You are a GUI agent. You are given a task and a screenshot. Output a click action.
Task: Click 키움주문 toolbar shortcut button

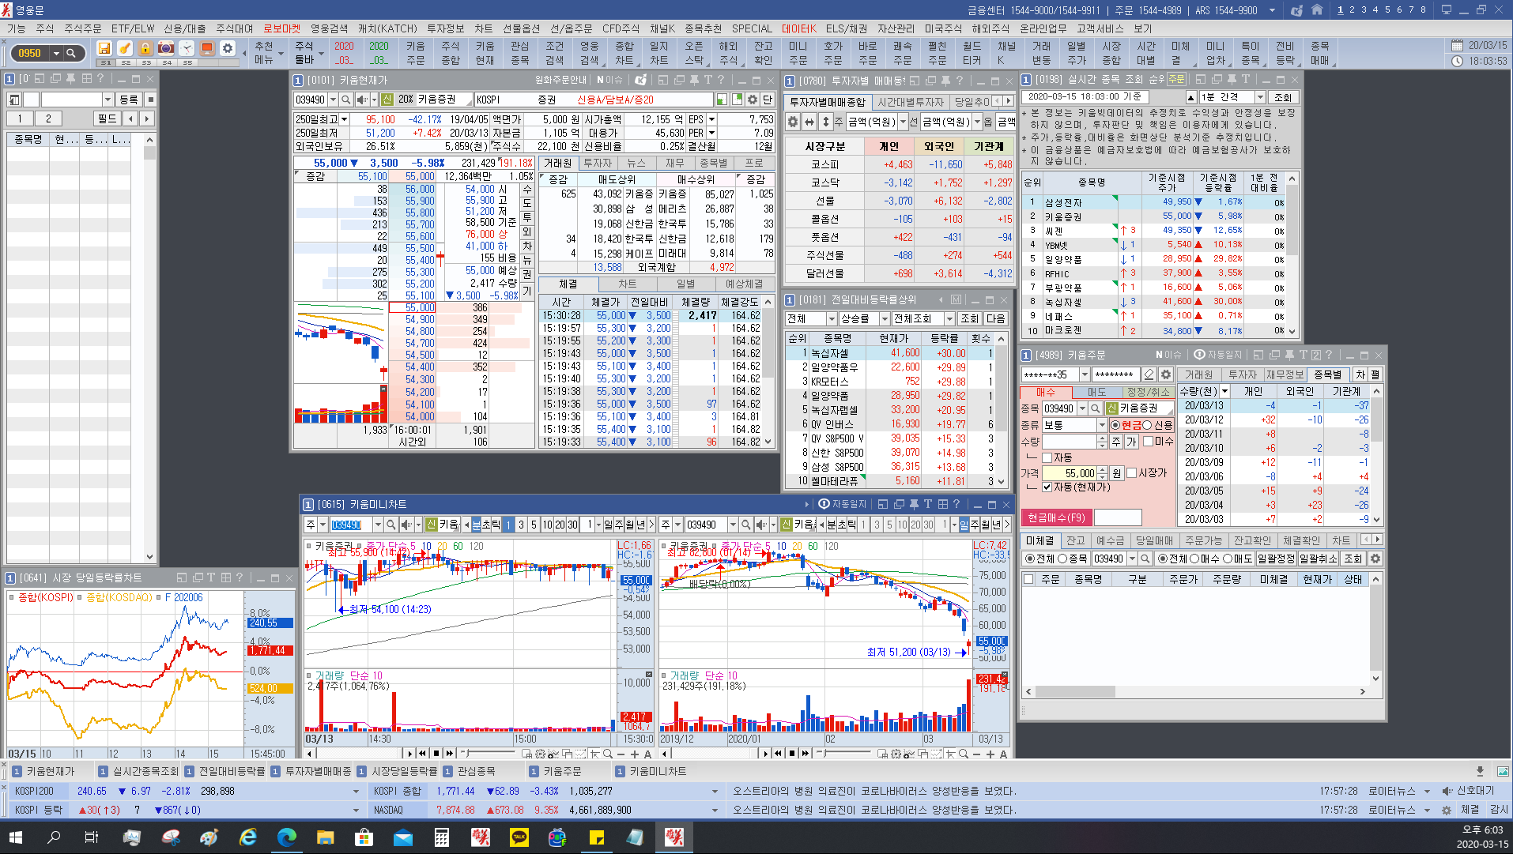416,53
